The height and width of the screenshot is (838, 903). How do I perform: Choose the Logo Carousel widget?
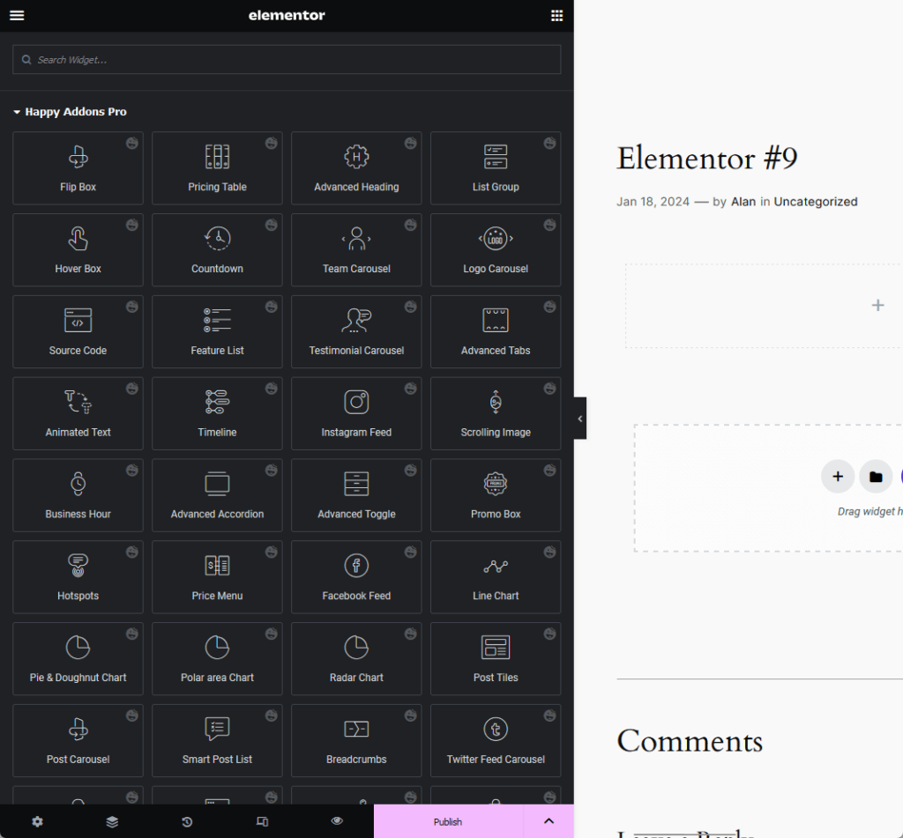tap(496, 249)
